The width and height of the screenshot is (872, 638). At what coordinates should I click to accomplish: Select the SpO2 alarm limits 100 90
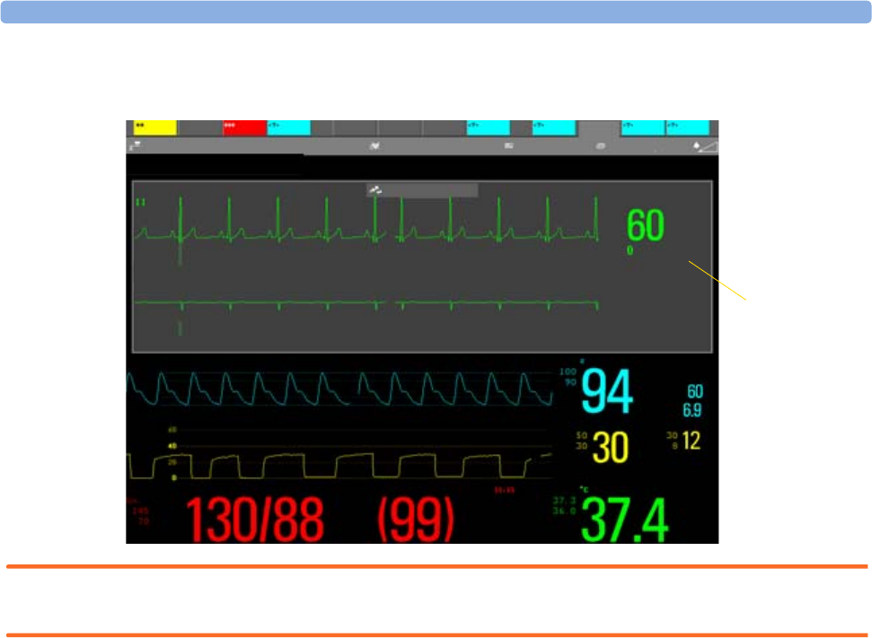pyautogui.click(x=568, y=377)
